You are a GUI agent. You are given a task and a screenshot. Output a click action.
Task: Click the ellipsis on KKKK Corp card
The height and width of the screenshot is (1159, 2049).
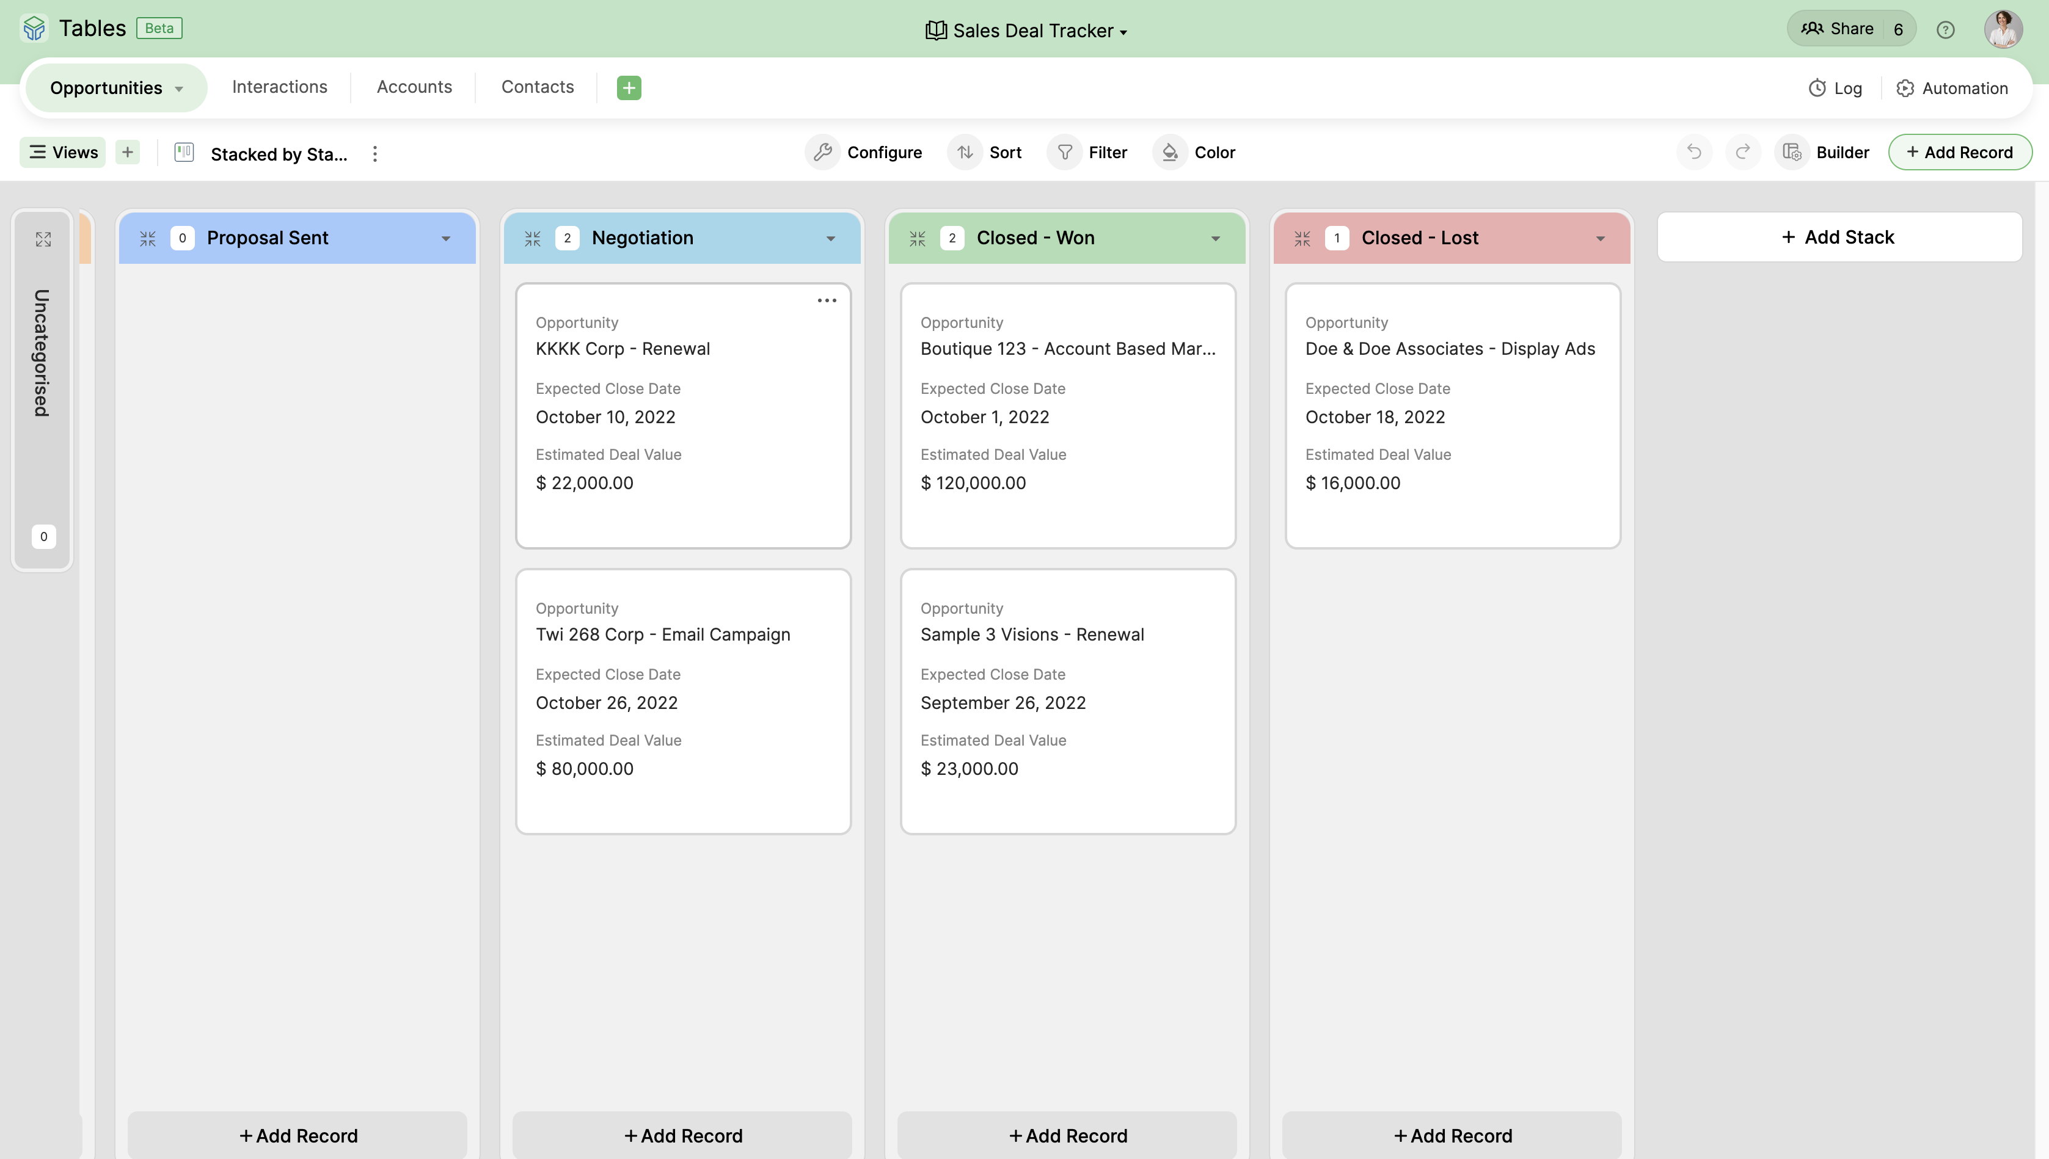point(826,301)
